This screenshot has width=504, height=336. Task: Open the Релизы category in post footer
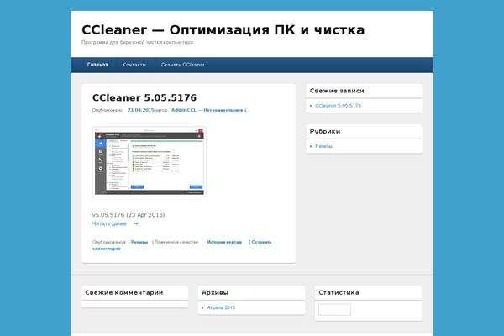coord(139,242)
